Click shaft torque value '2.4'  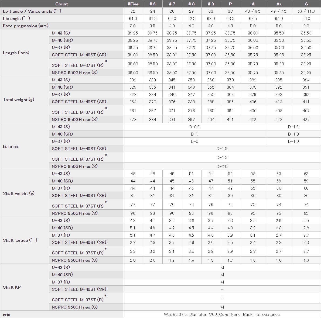coord(253,243)
